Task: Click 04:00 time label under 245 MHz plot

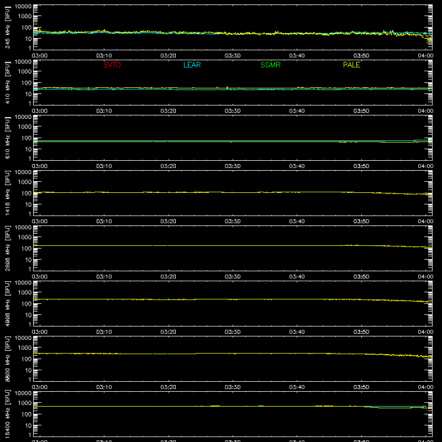Action: click(425, 56)
